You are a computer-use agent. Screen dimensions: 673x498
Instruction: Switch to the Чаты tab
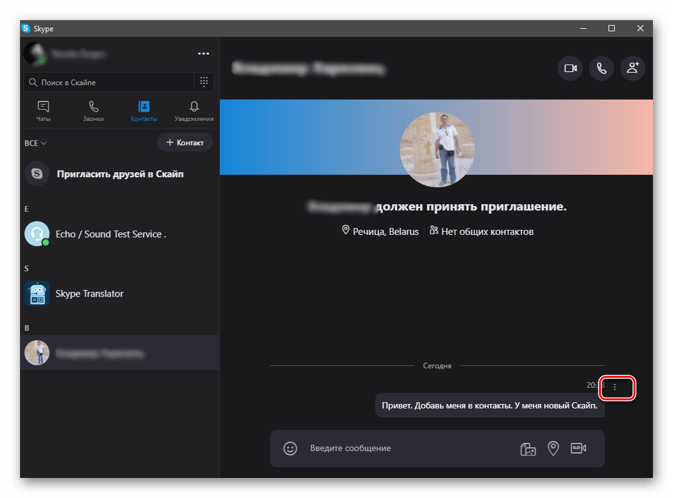click(43, 111)
